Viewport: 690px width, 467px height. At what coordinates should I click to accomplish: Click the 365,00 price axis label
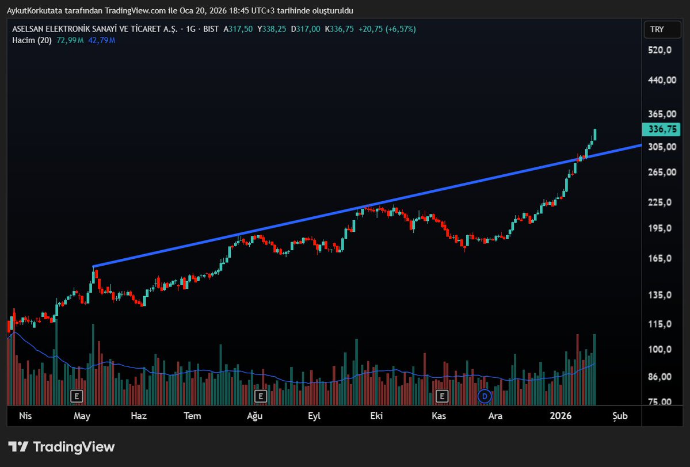662,114
